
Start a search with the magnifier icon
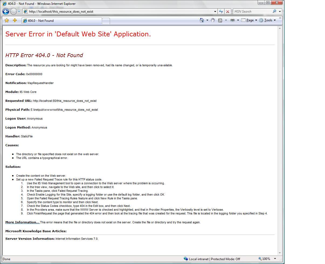tap(274, 11)
